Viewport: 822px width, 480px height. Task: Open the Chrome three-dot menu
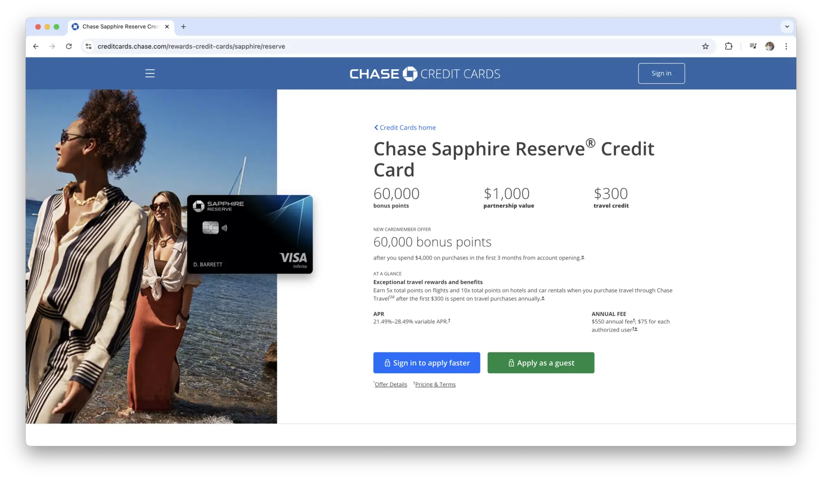786,46
